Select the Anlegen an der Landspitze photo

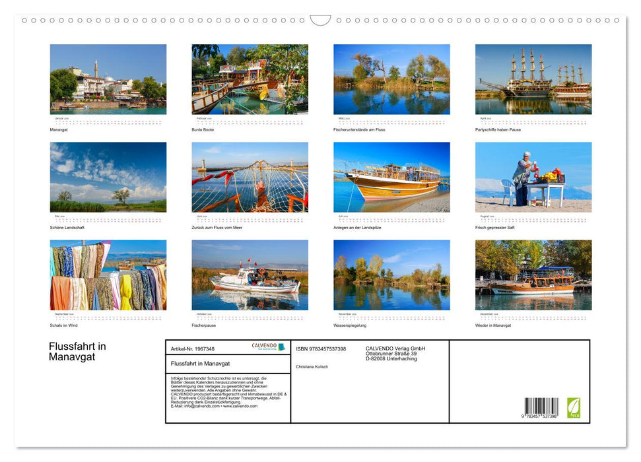[391, 177]
